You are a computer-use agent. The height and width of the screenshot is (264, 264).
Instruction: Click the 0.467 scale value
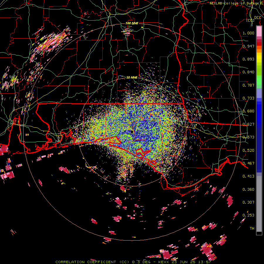248,163
